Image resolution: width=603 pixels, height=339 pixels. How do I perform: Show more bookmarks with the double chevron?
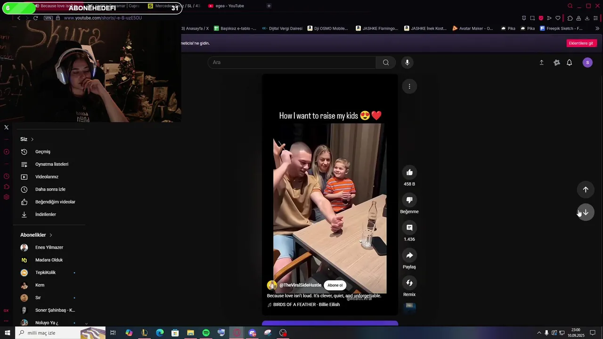tap(597, 28)
